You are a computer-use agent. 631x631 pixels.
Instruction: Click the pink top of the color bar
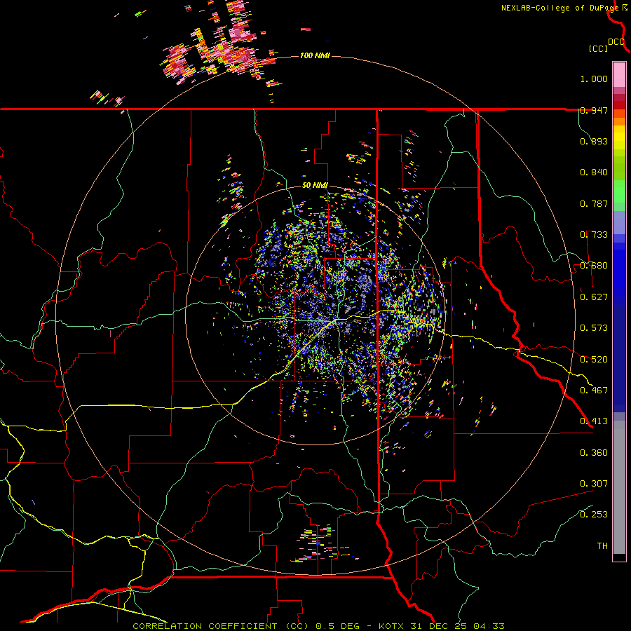(619, 74)
